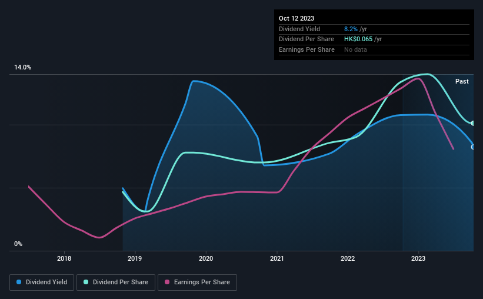The height and width of the screenshot is (299, 483).
Task: Toggle the Dividend Per Share legend button
Action: (116, 283)
